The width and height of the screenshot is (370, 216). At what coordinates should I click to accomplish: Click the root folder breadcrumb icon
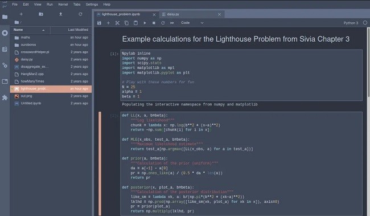click(x=17, y=22)
